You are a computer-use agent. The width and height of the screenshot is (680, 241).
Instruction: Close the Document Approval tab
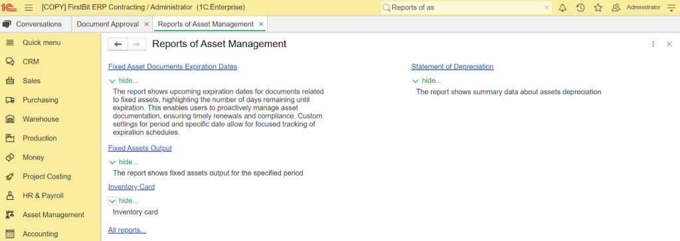pyautogui.click(x=146, y=24)
